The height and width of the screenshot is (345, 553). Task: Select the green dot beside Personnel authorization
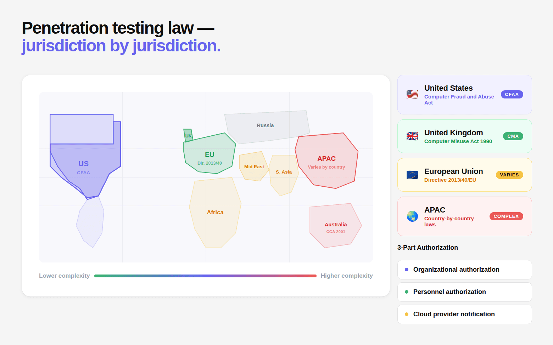[x=407, y=292]
